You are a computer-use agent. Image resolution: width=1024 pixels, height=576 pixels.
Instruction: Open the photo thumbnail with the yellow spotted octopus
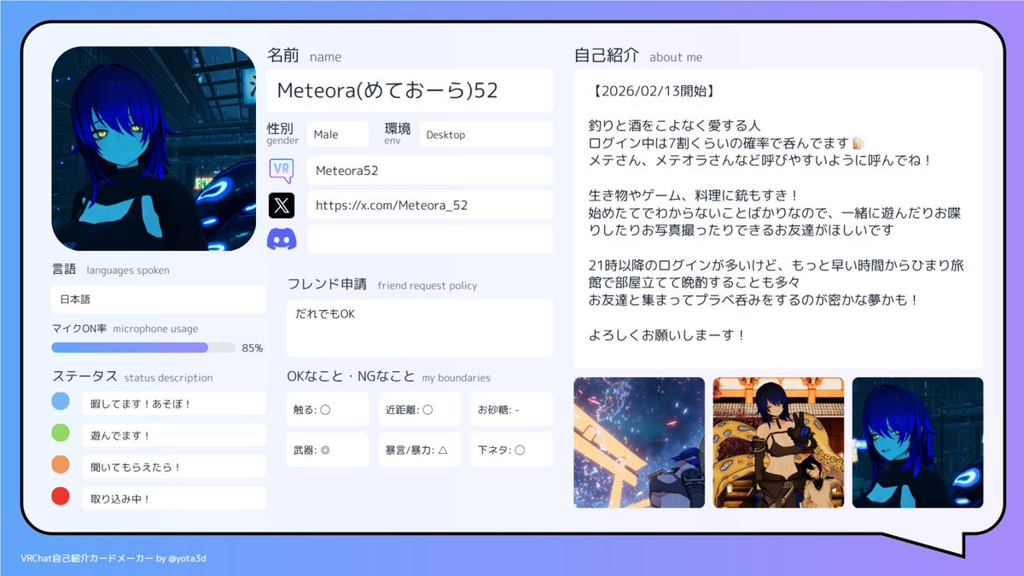tap(778, 443)
